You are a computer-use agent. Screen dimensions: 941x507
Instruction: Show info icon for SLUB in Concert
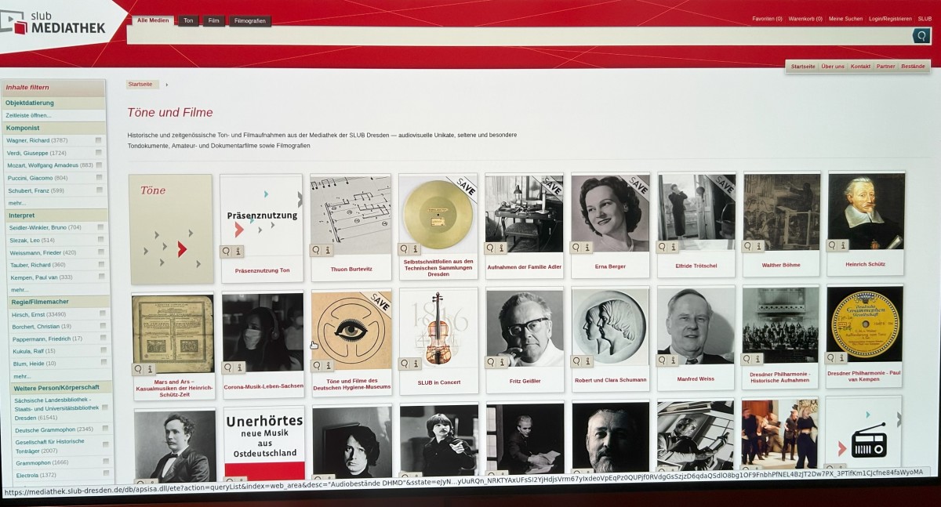(416, 364)
